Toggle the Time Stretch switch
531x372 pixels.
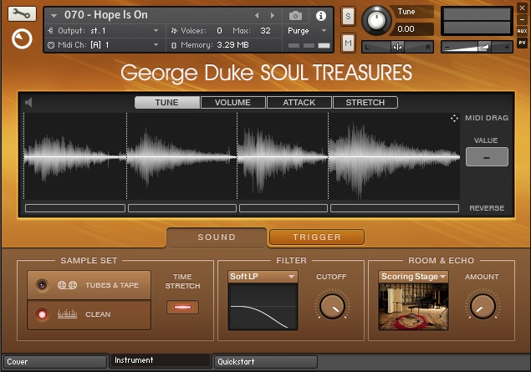(x=182, y=308)
